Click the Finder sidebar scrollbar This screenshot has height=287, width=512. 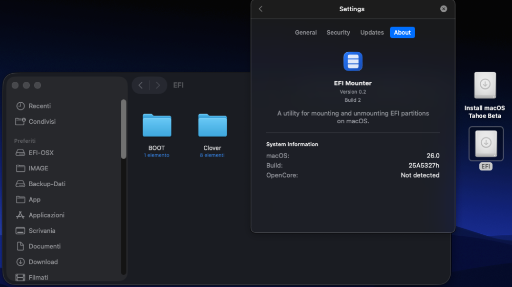pyautogui.click(x=123, y=129)
